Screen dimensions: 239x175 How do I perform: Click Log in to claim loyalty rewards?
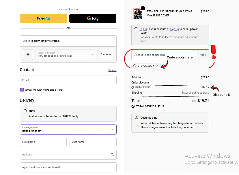tap(26, 41)
